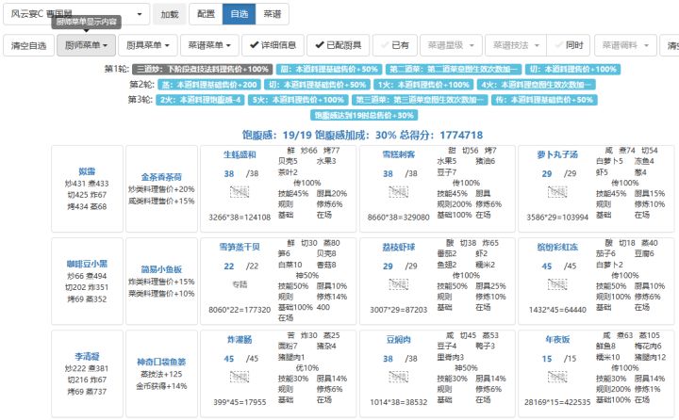The image size is (679, 420).
Task: Click the total 1432*45=64440
Action: click(557, 310)
